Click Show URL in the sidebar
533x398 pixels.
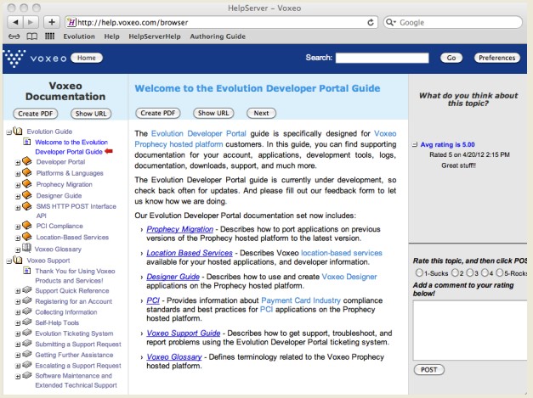pyautogui.click(x=91, y=114)
